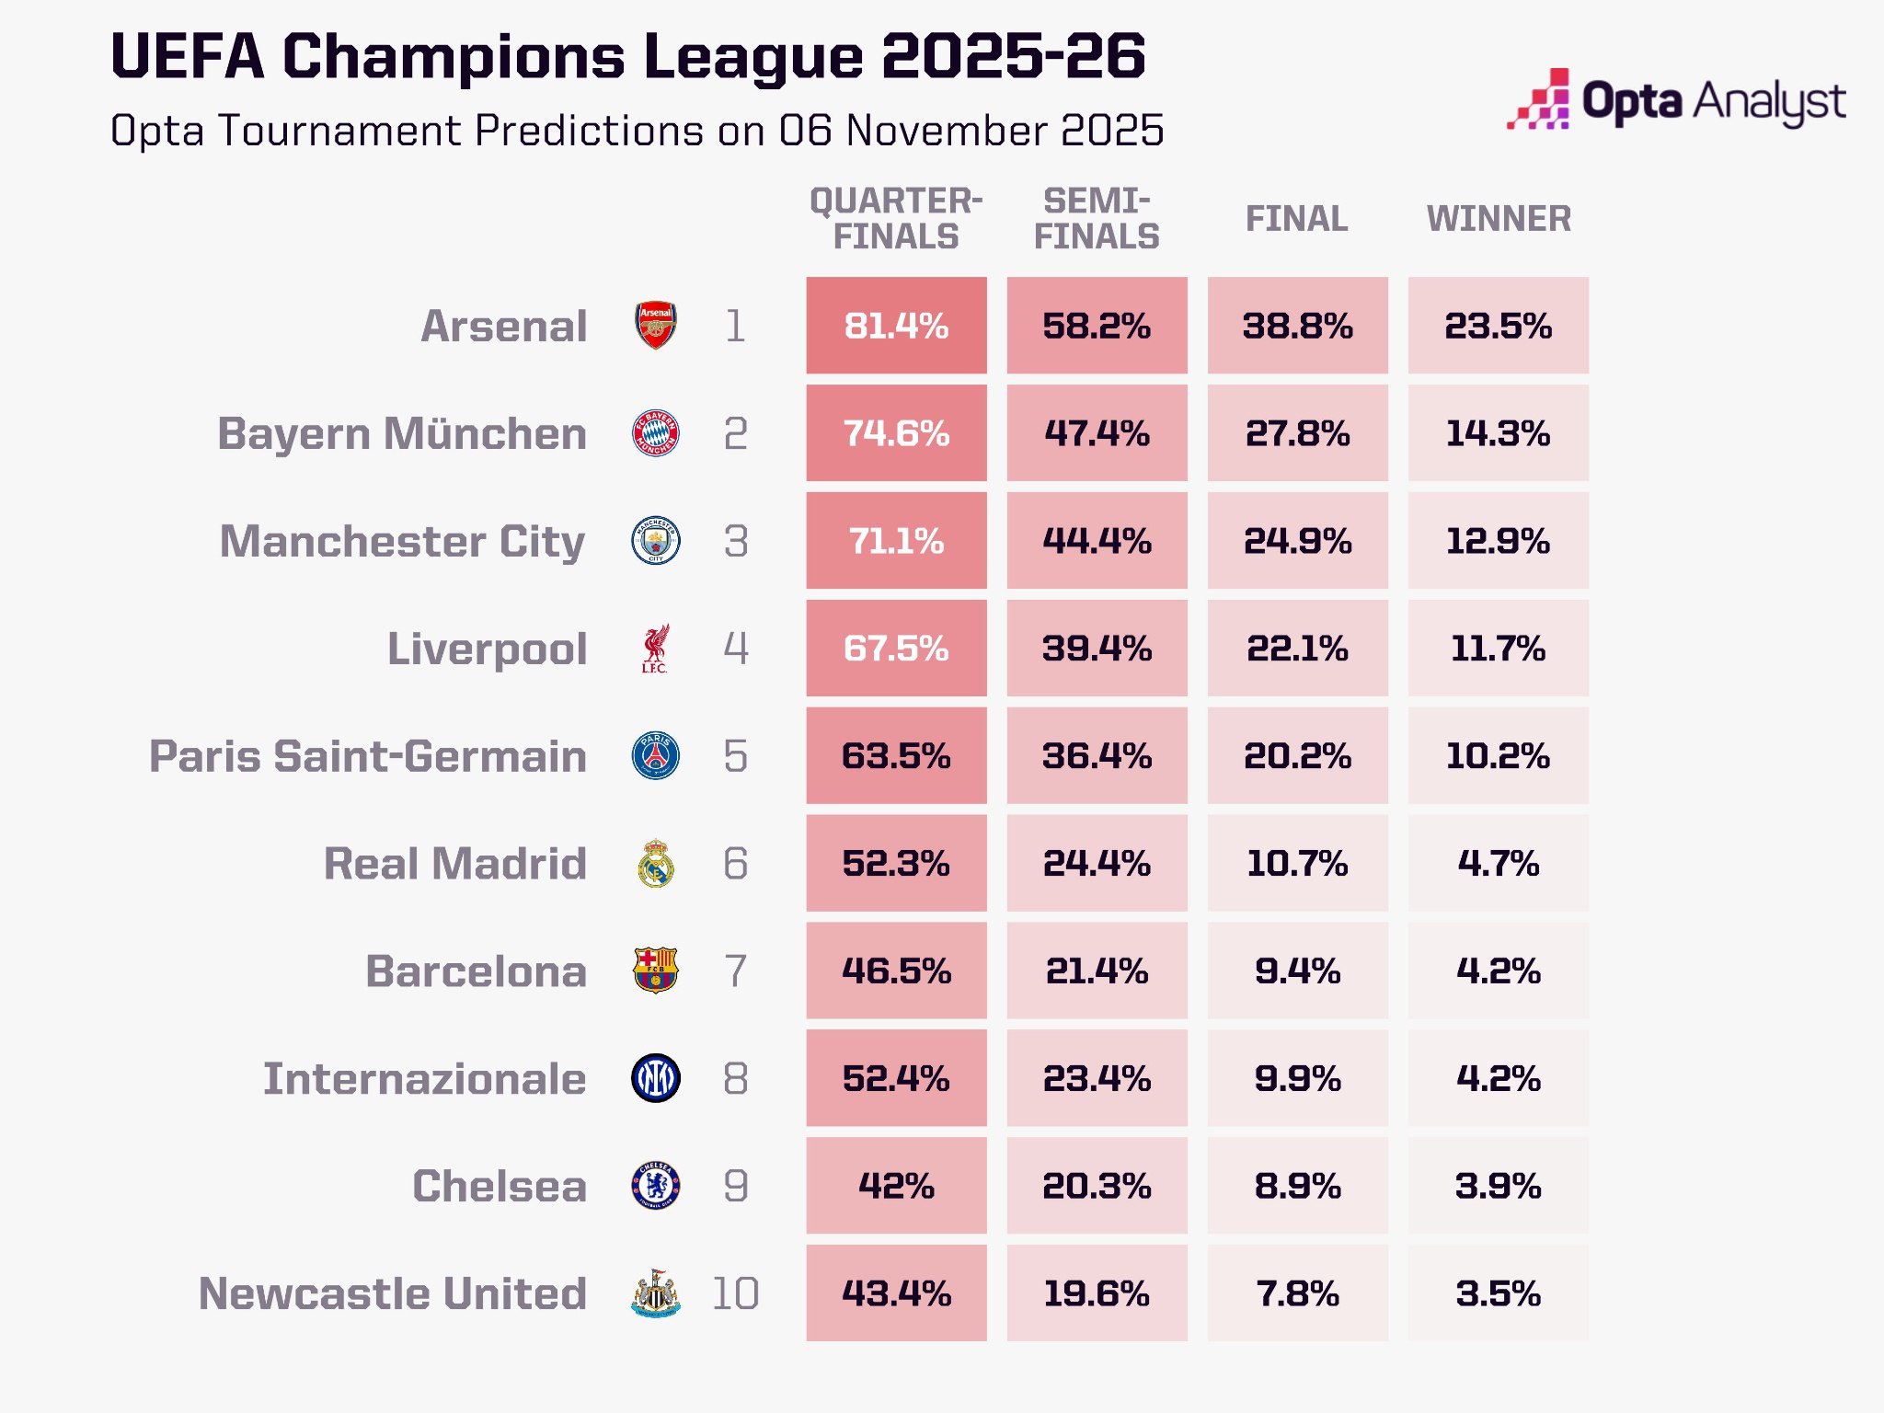The image size is (1884, 1413).
Task: Select the Semi-Finals column header
Action: [1097, 219]
